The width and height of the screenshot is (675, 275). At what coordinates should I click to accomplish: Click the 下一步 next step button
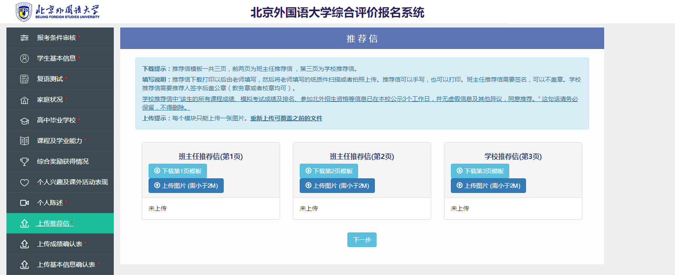[x=362, y=240]
